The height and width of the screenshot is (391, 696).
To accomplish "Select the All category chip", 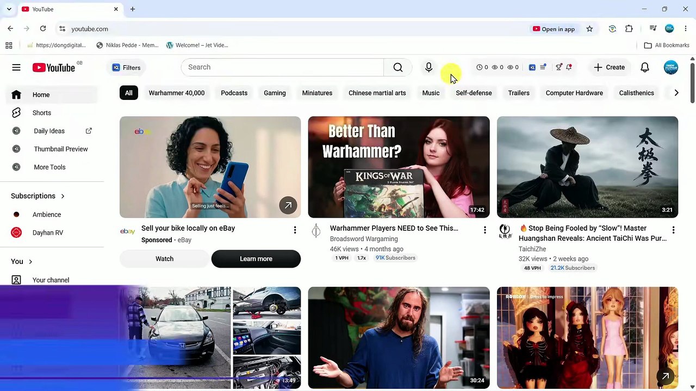I will pyautogui.click(x=128, y=93).
